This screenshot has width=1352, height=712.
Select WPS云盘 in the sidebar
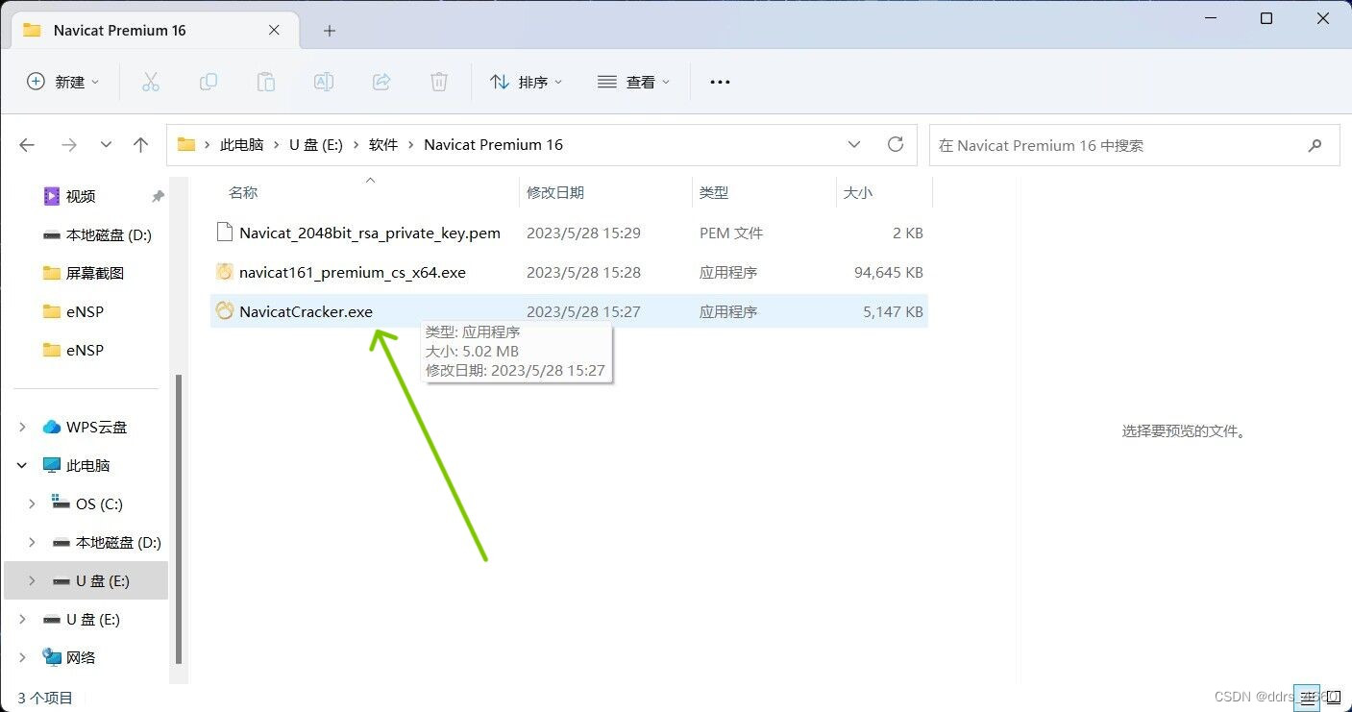click(x=96, y=427)
